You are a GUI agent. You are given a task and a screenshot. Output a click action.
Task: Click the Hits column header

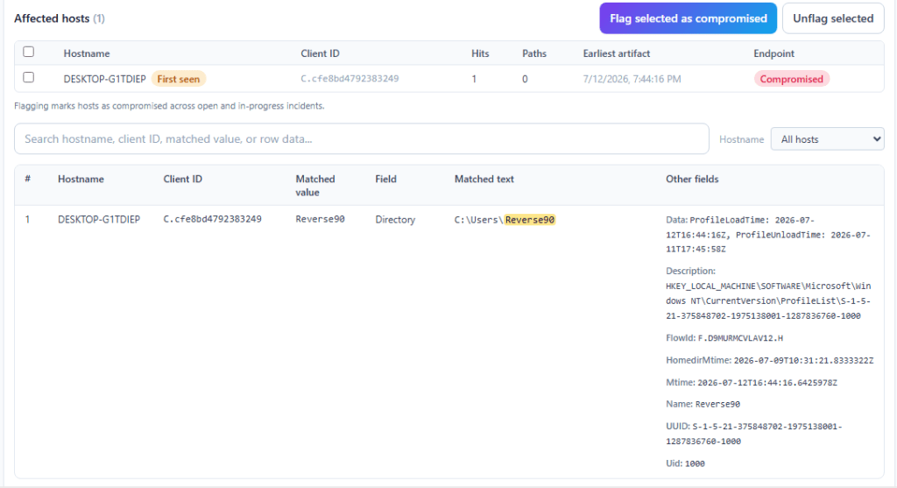[x=480, y=53]
